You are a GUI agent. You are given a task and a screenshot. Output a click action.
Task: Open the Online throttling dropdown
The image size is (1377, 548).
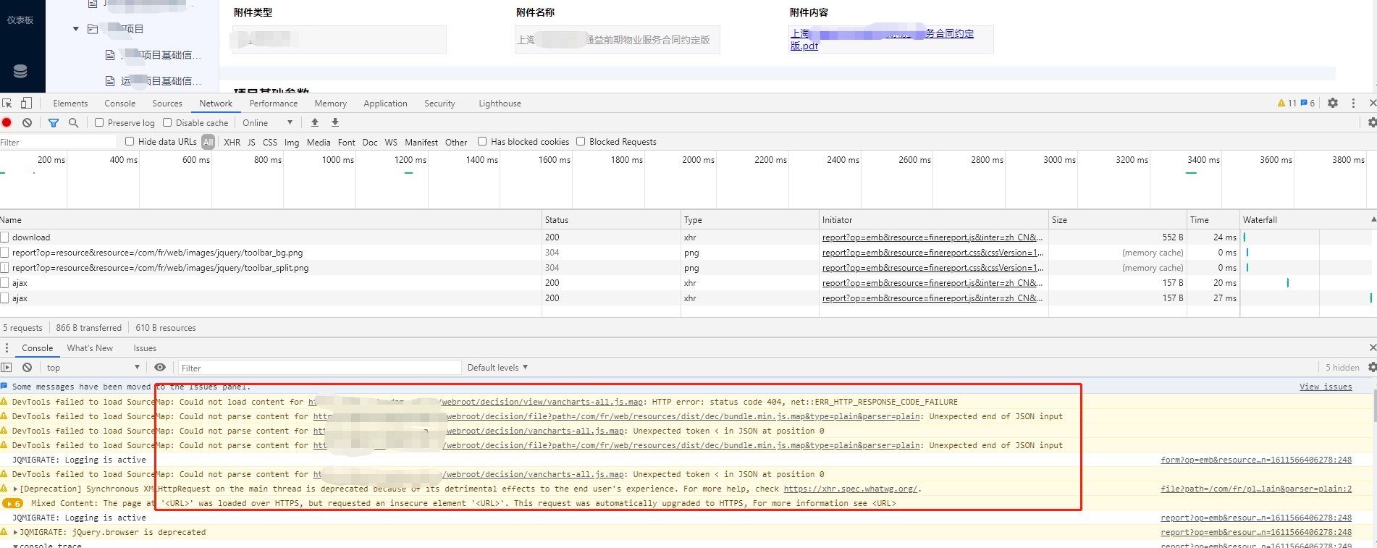(x=267, y=122)
